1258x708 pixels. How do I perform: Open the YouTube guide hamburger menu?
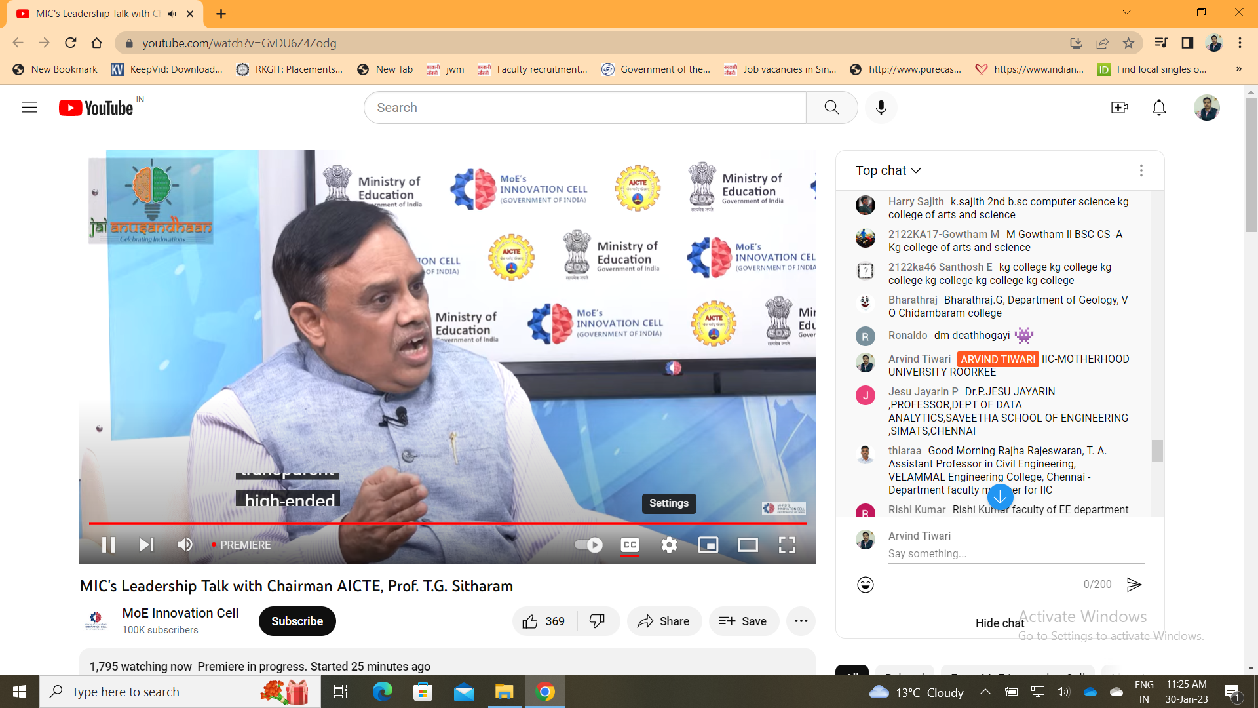pyautogui.click(x=29, y=108)
